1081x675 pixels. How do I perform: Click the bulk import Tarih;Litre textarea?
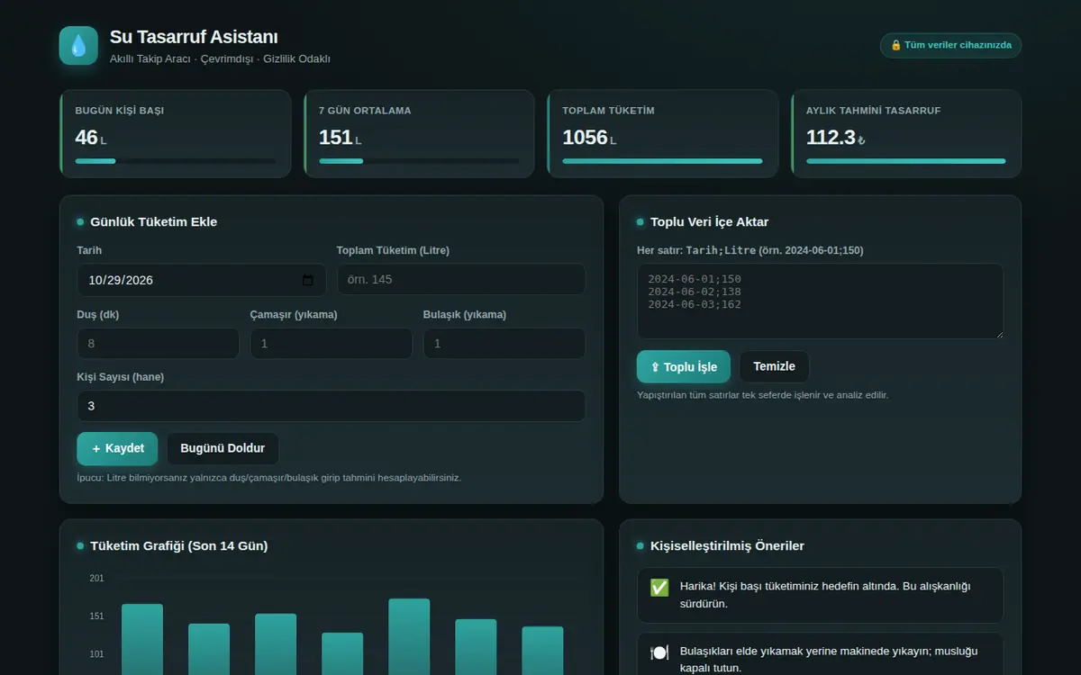pos(820,301)
